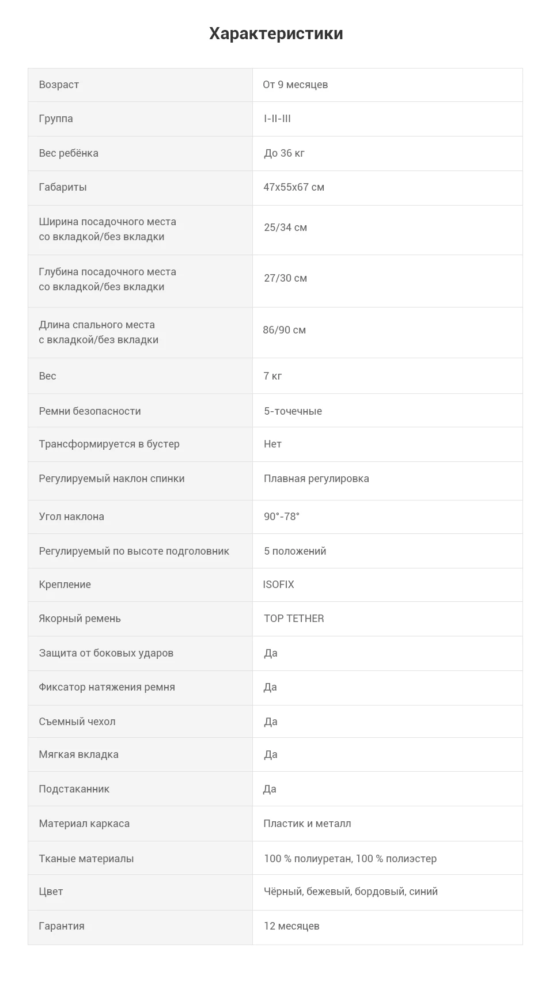
Task: Select the Возраст row label
Action: [x=59, y=85]
